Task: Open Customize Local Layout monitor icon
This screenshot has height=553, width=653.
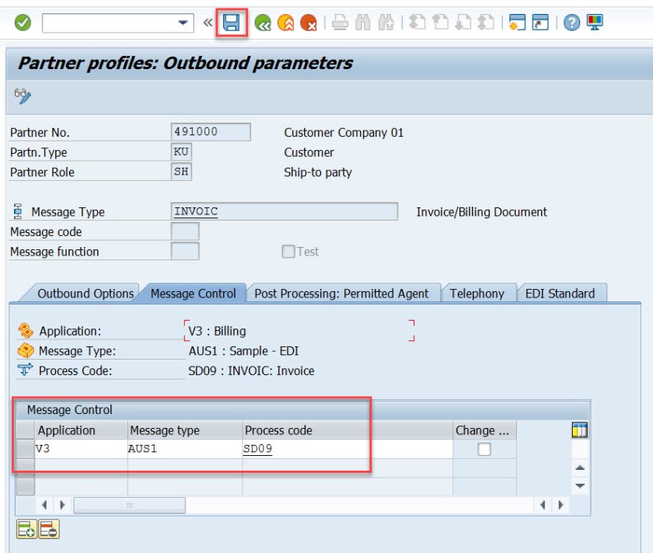Action: 595,23
